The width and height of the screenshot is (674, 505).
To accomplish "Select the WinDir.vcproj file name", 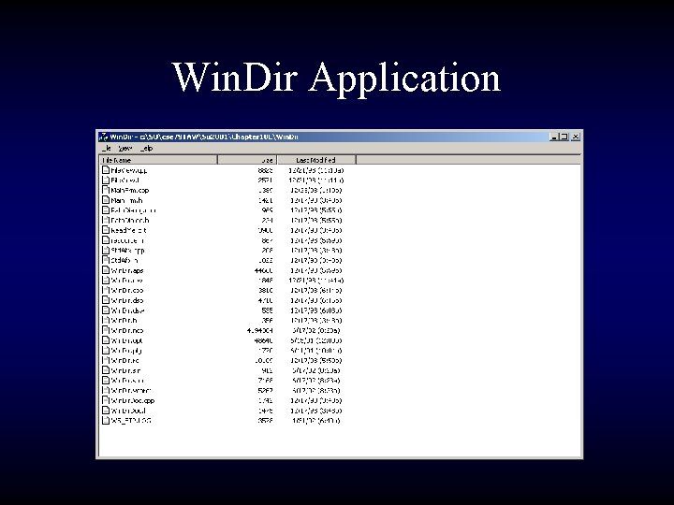I will pos(131,390).
